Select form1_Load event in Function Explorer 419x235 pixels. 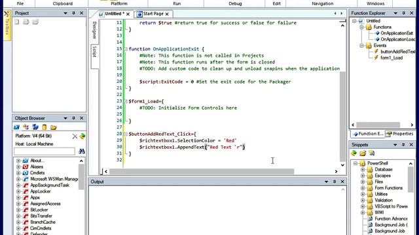[392, 58]
